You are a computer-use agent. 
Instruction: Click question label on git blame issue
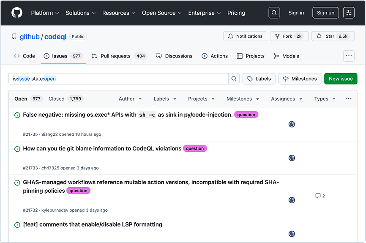click(195, 148)
